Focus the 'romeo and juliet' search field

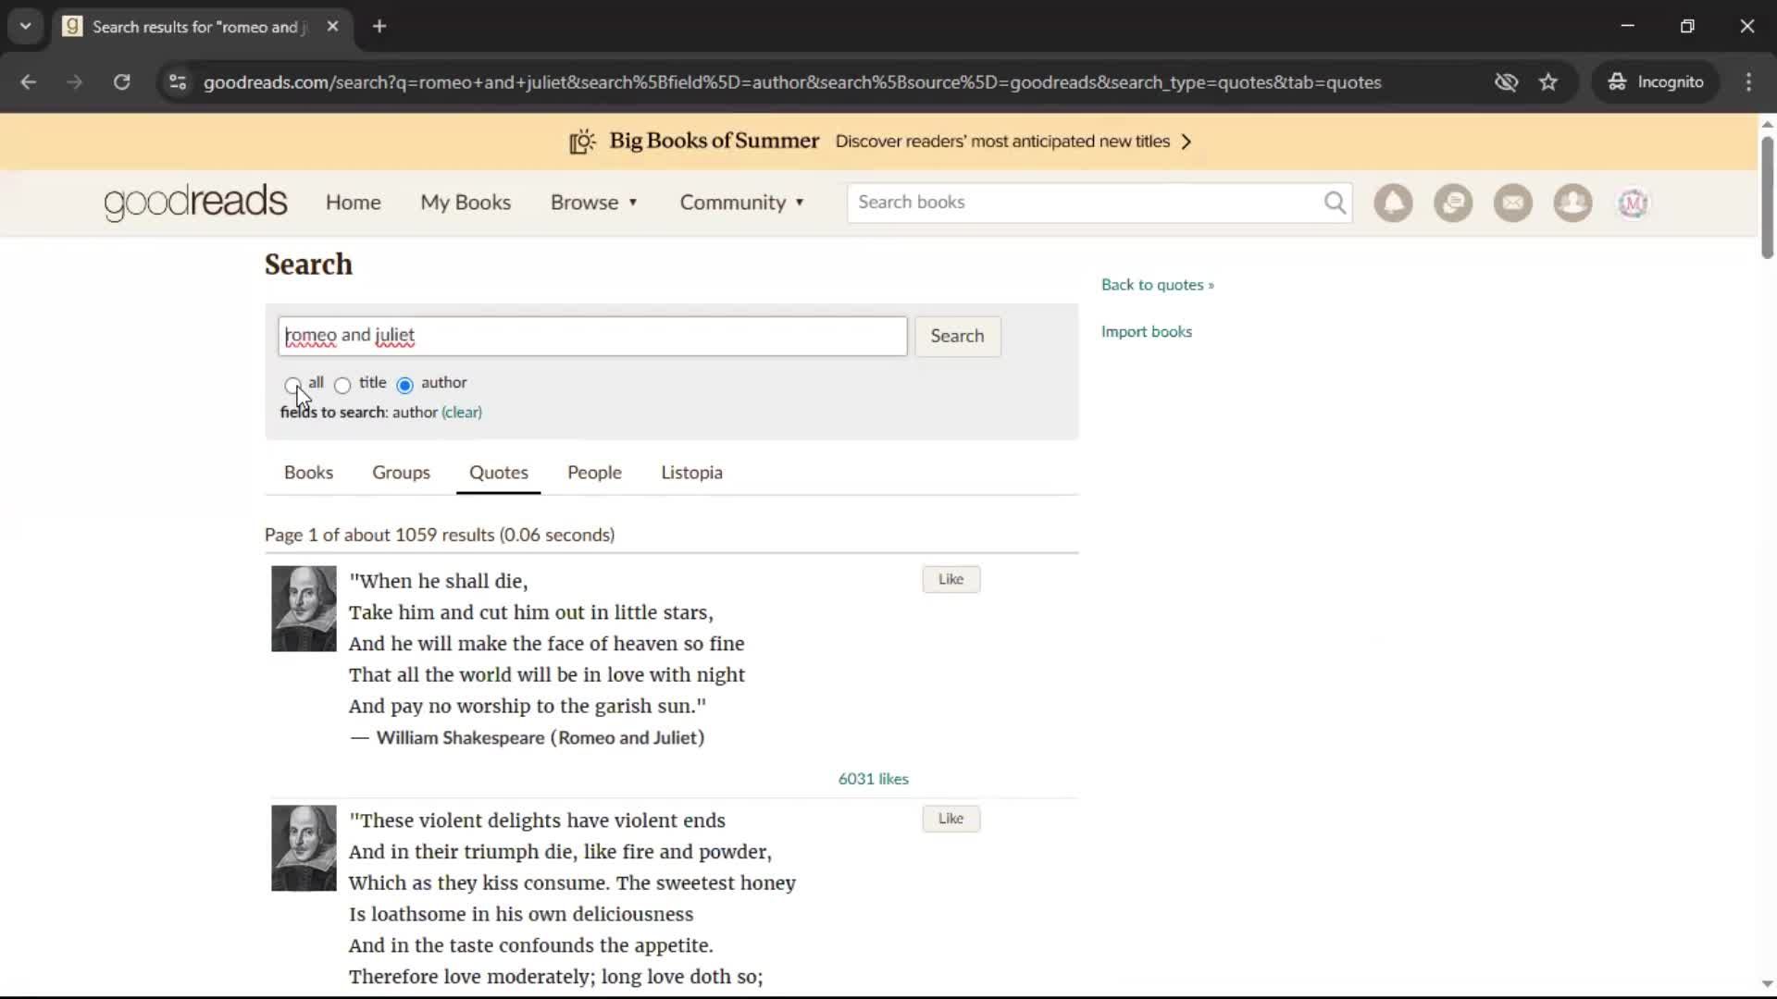click(x=592, y=336)
